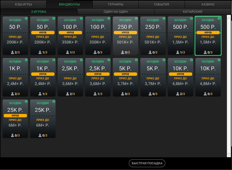The height and width of the screenshot is (170, 232).
Task: Click scrollbar up arrow
Action: (x=229, y=17)
